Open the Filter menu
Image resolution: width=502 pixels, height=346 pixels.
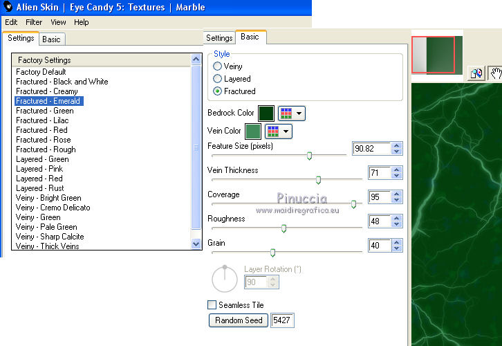[x=34, y=22]
